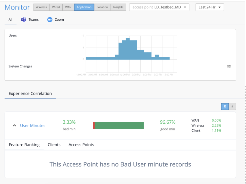246x184 pixels.
Task: Click the Monitor page heading
Action: coord(17,7)
